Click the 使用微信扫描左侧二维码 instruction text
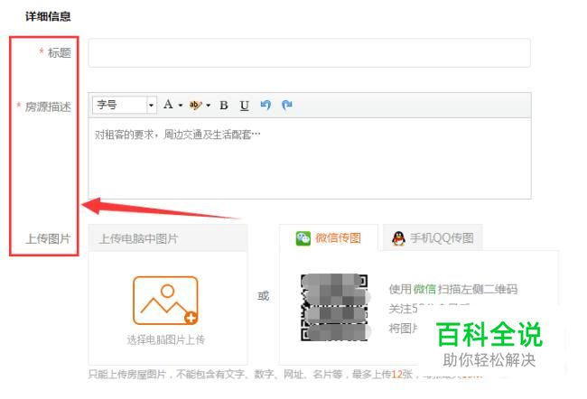587x399 pixels. coord(453,289)
